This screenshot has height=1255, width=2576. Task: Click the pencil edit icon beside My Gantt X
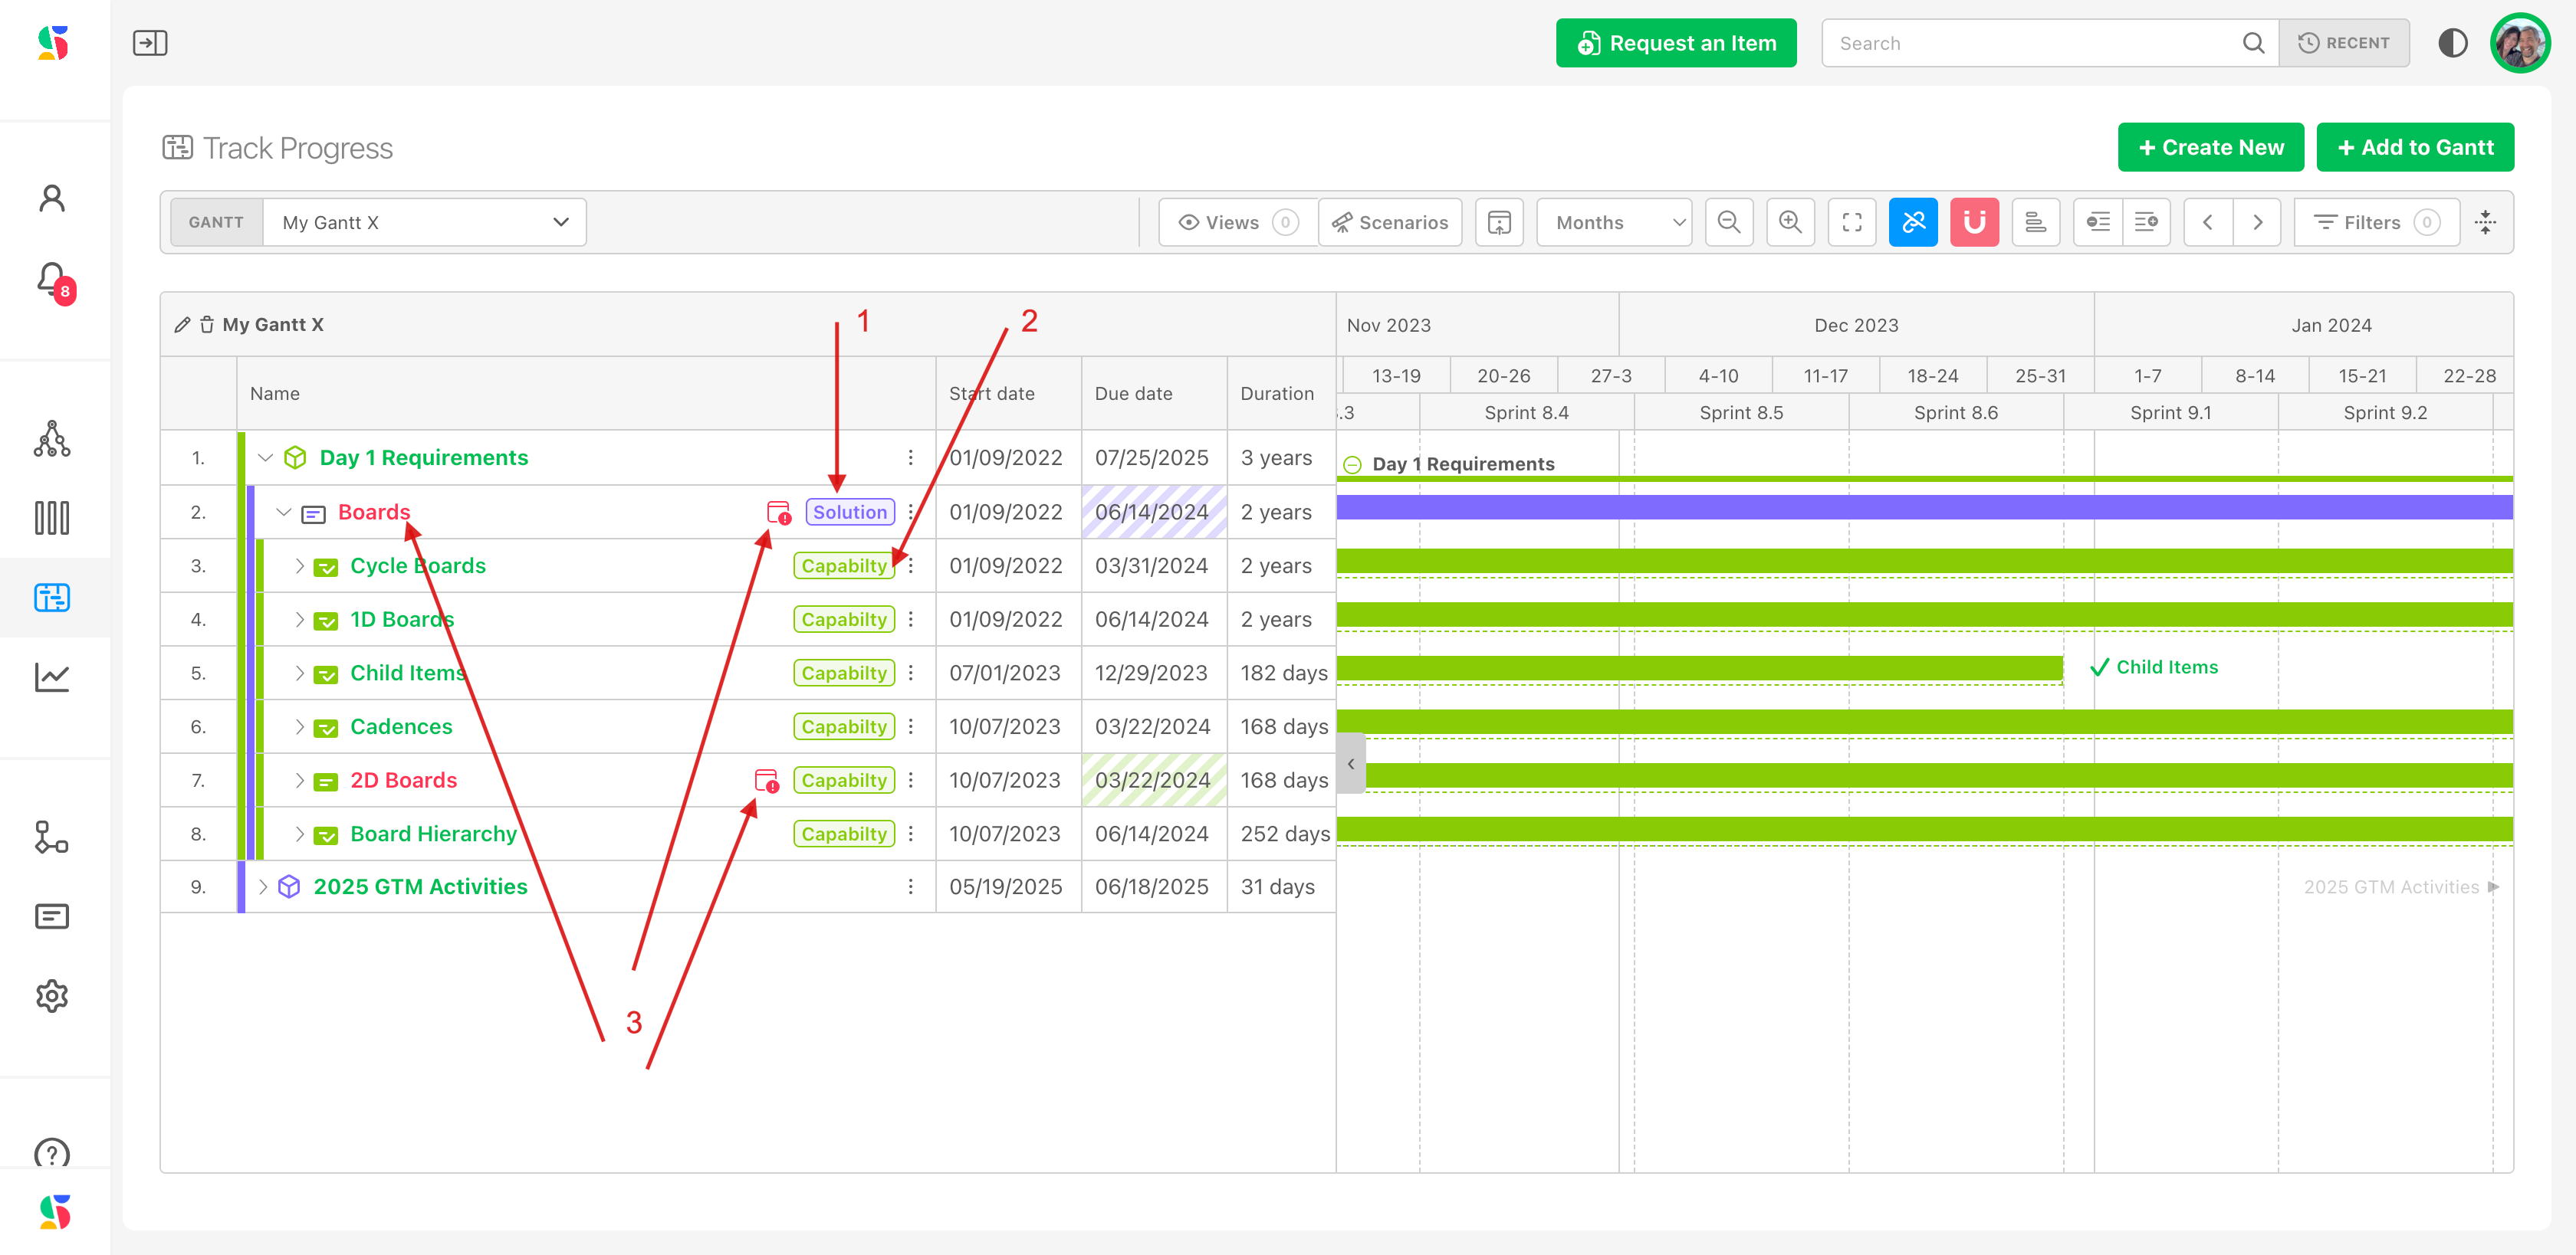tap(182, 325)
